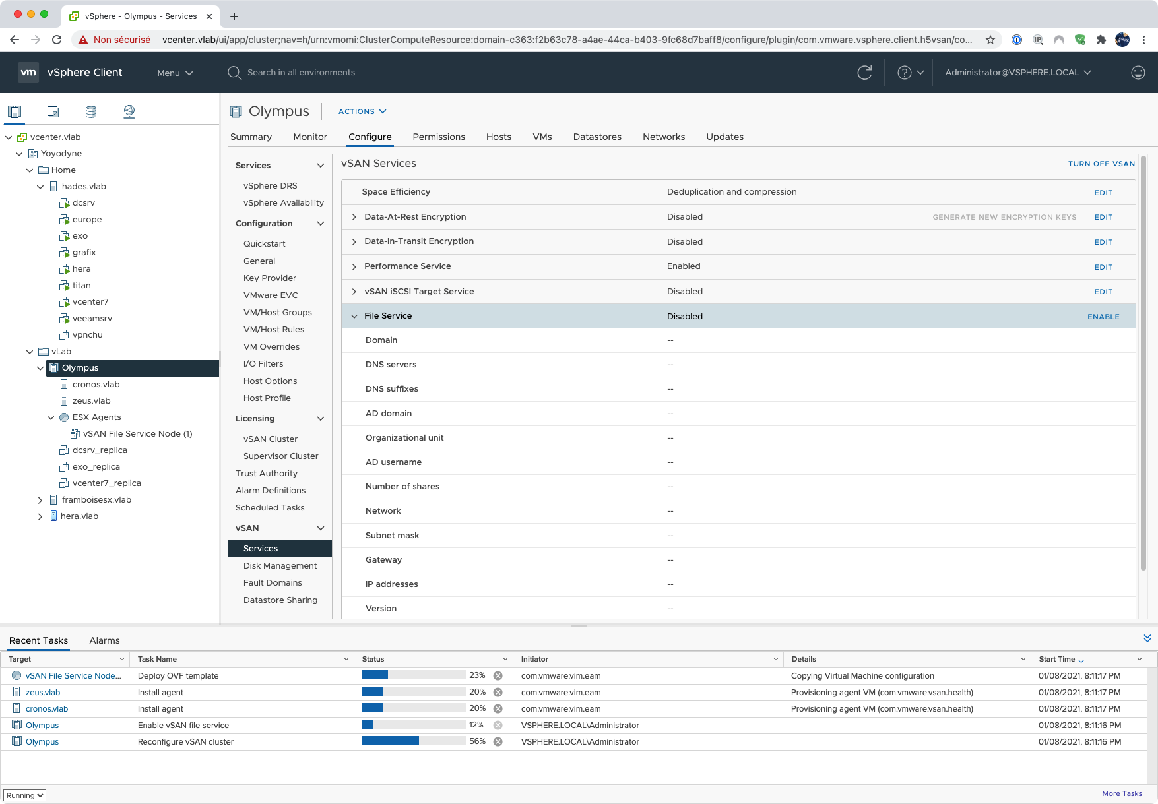Screen dimensions: 1158x804
Task: Click the feedback smiley face icon
Action: coord(1138,73)
